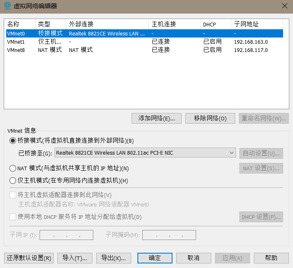The width and height of the screenshot is (293, 268).
Task: Select the NAT 模式 radio button
Action: [x=13, y=168]
